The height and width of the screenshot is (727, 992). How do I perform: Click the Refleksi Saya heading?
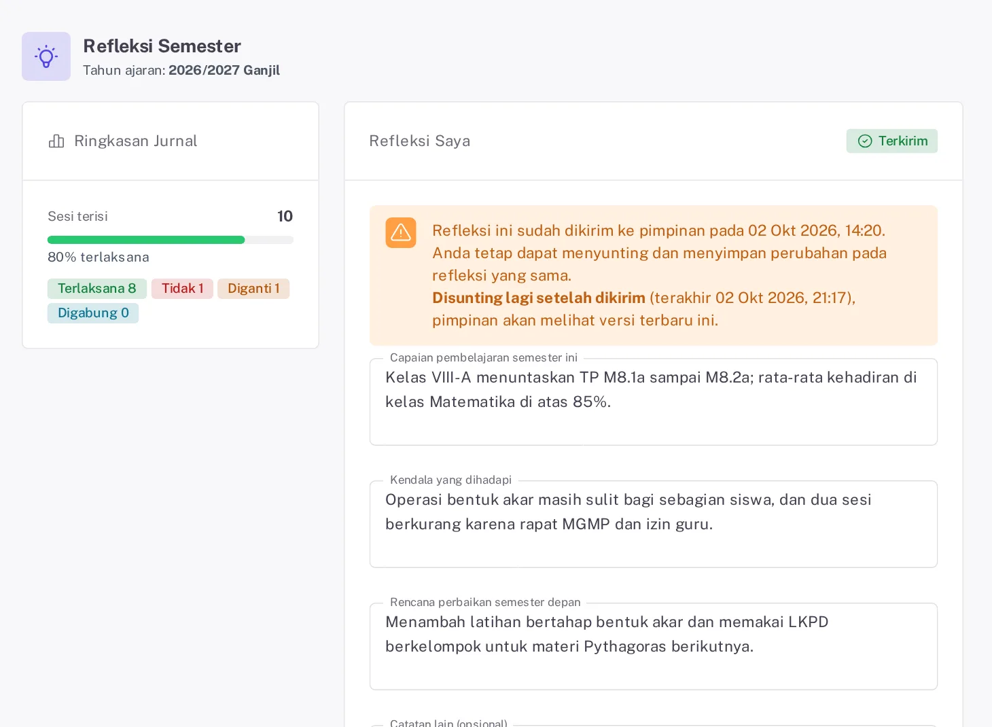420,141
